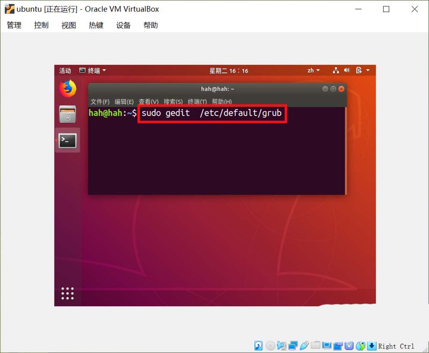This screenshot has height=353, width=429.
Task: Open terminal 文件(F) menu
Action: tap(100, 102)
